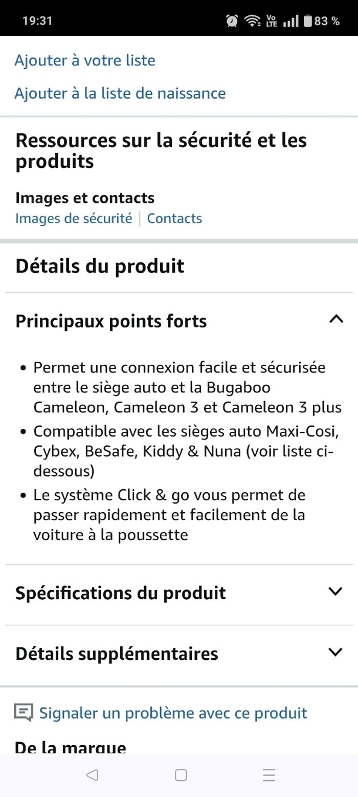Tap the alarm clock status icon

232,21
